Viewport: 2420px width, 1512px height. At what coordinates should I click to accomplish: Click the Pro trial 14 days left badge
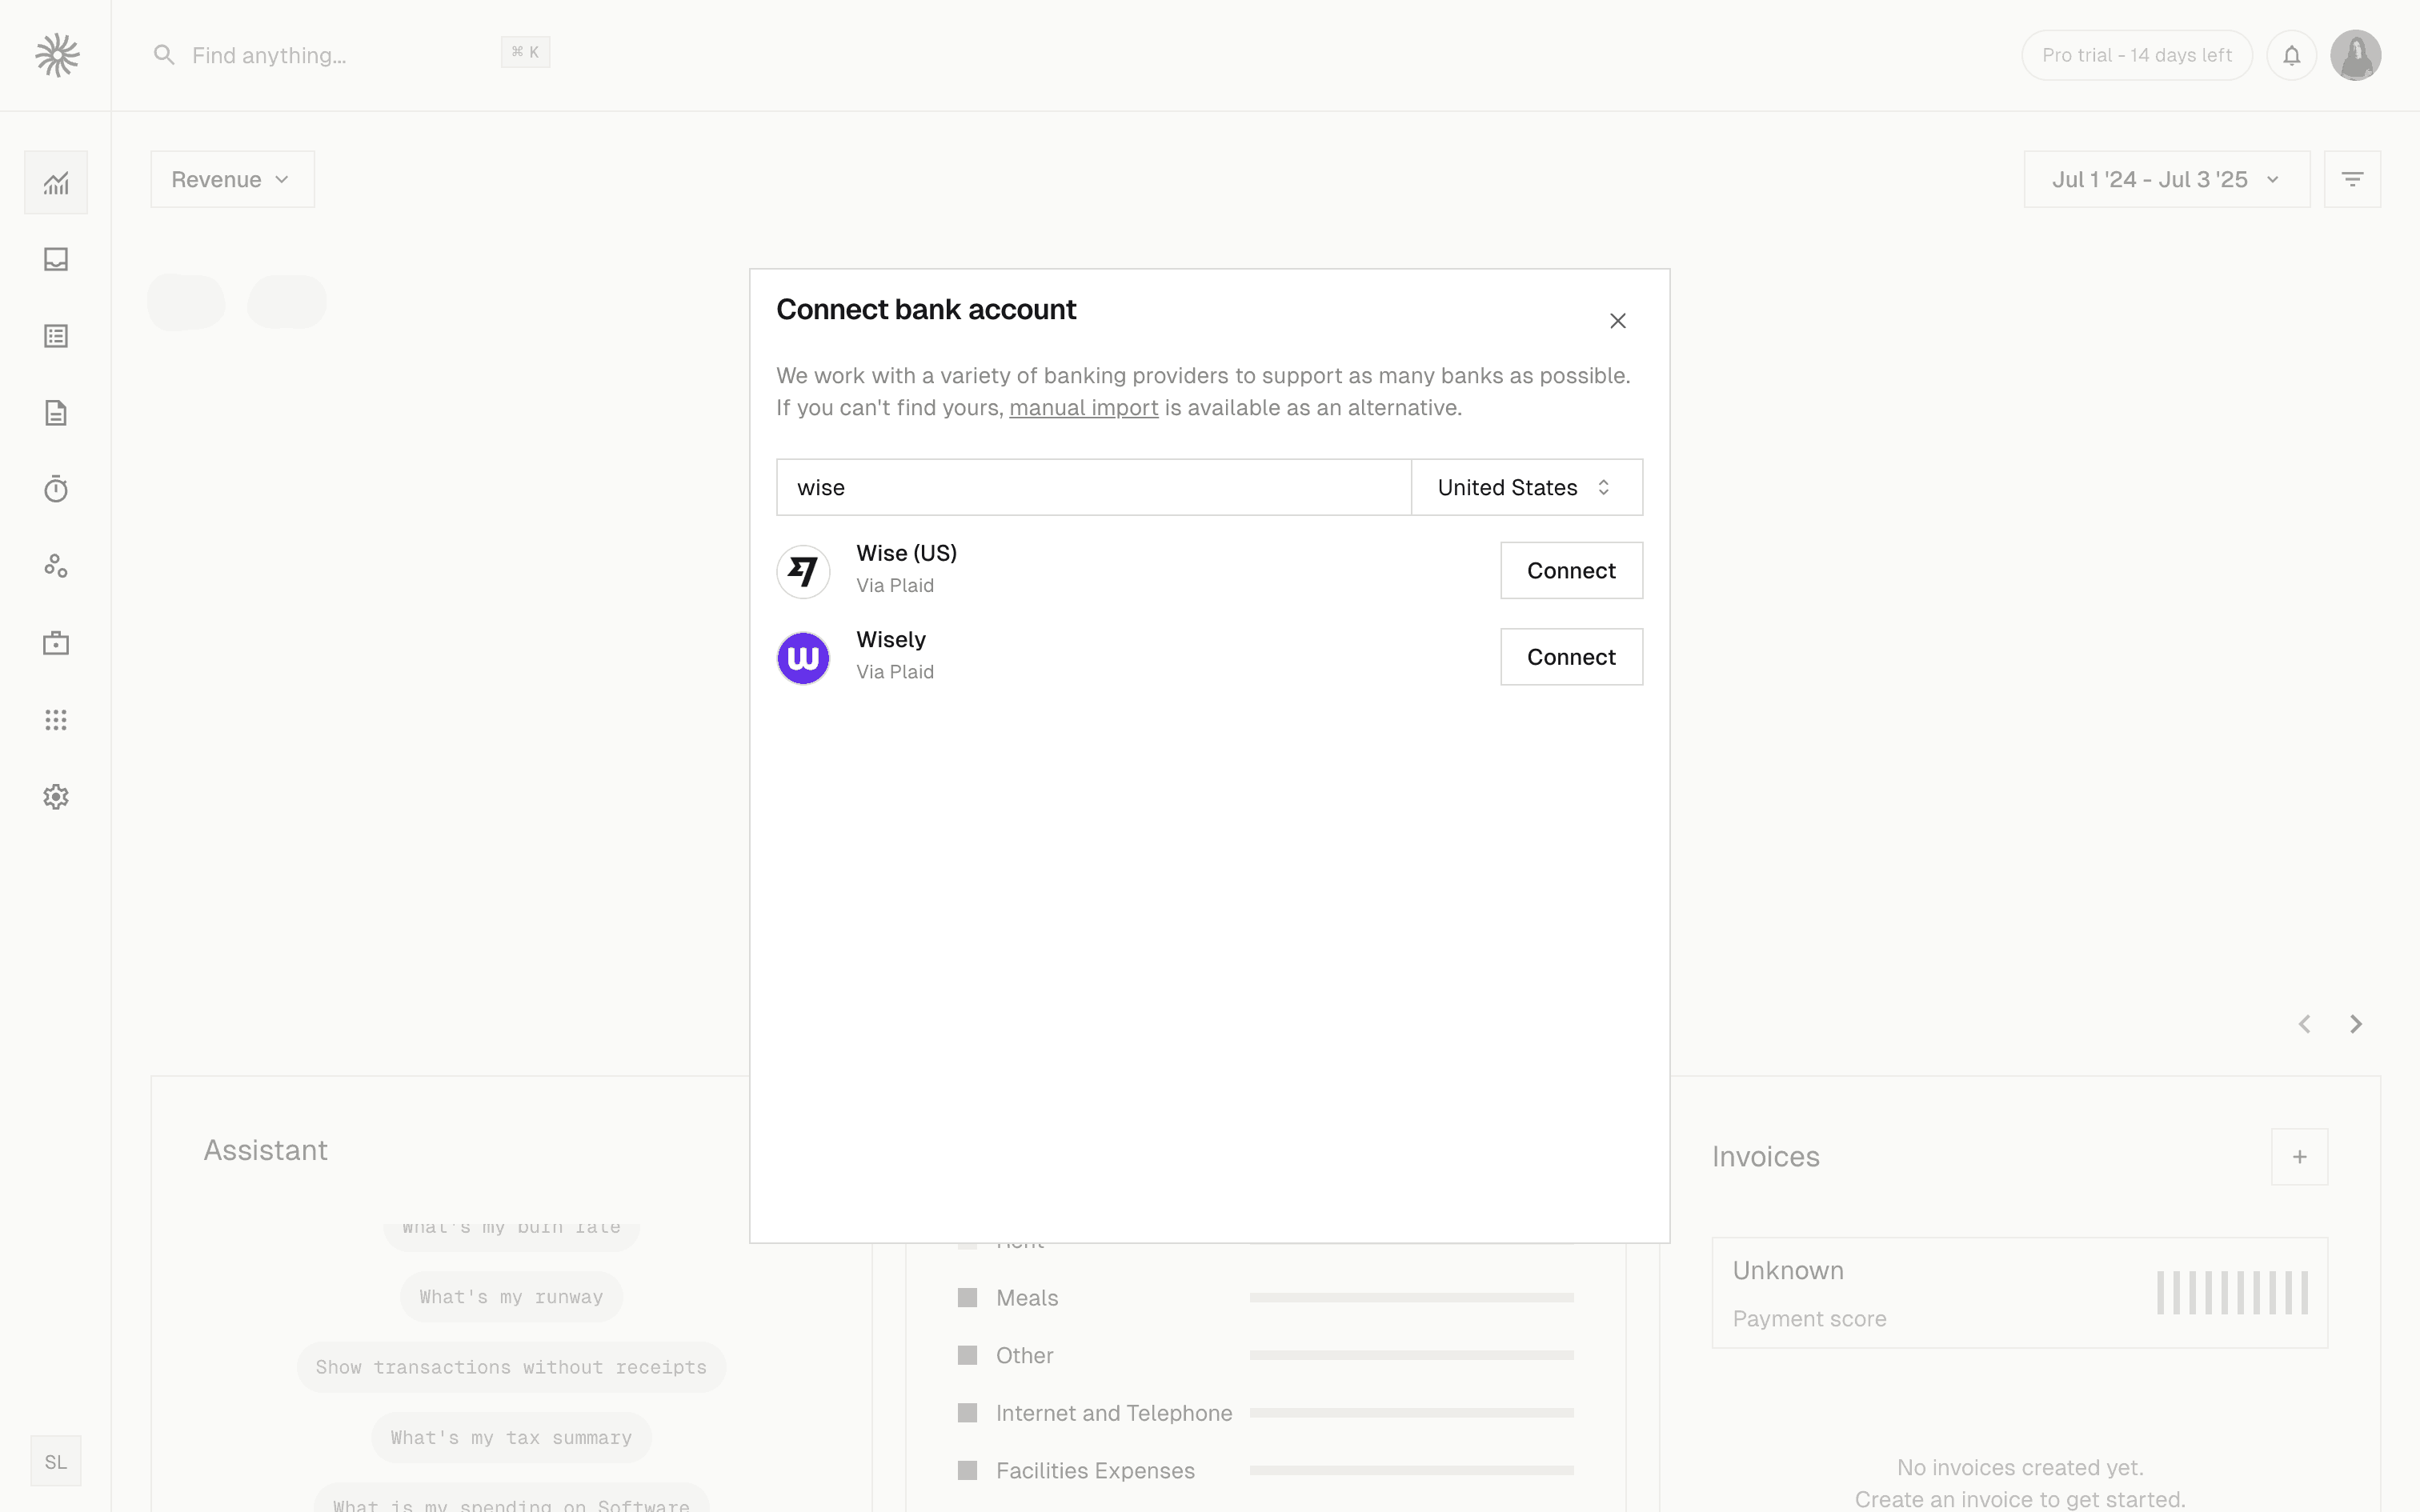2136,55
